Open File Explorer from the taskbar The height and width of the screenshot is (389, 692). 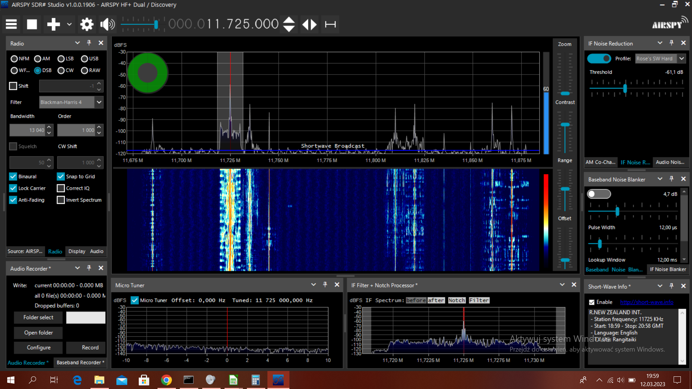tap(99, 380)
